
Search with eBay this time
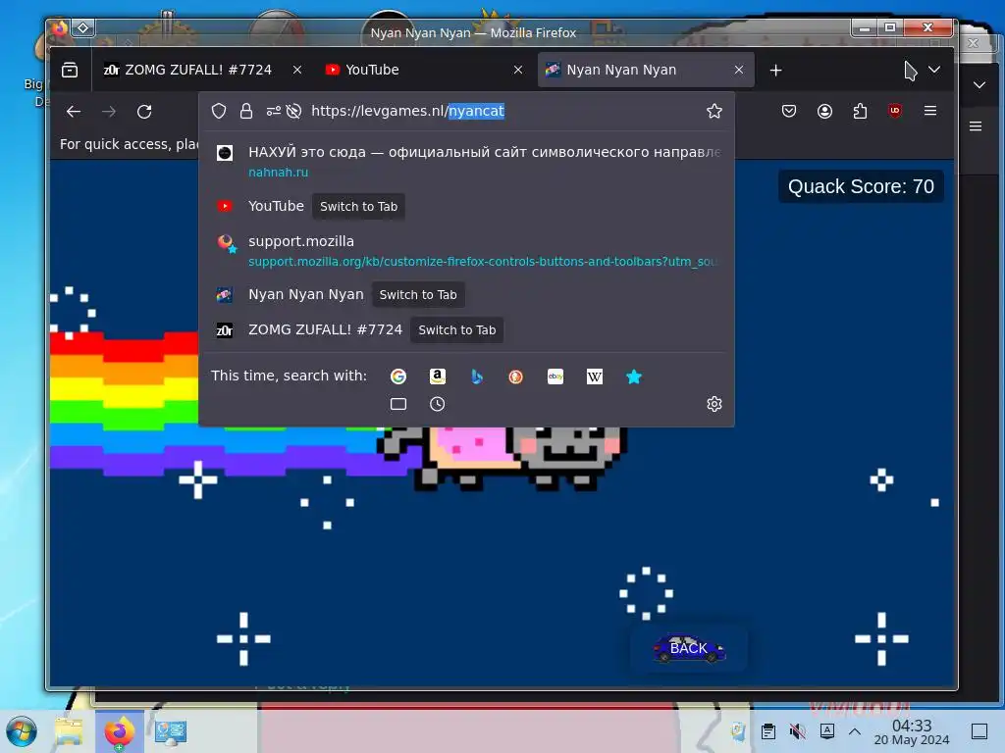[555, 376]
